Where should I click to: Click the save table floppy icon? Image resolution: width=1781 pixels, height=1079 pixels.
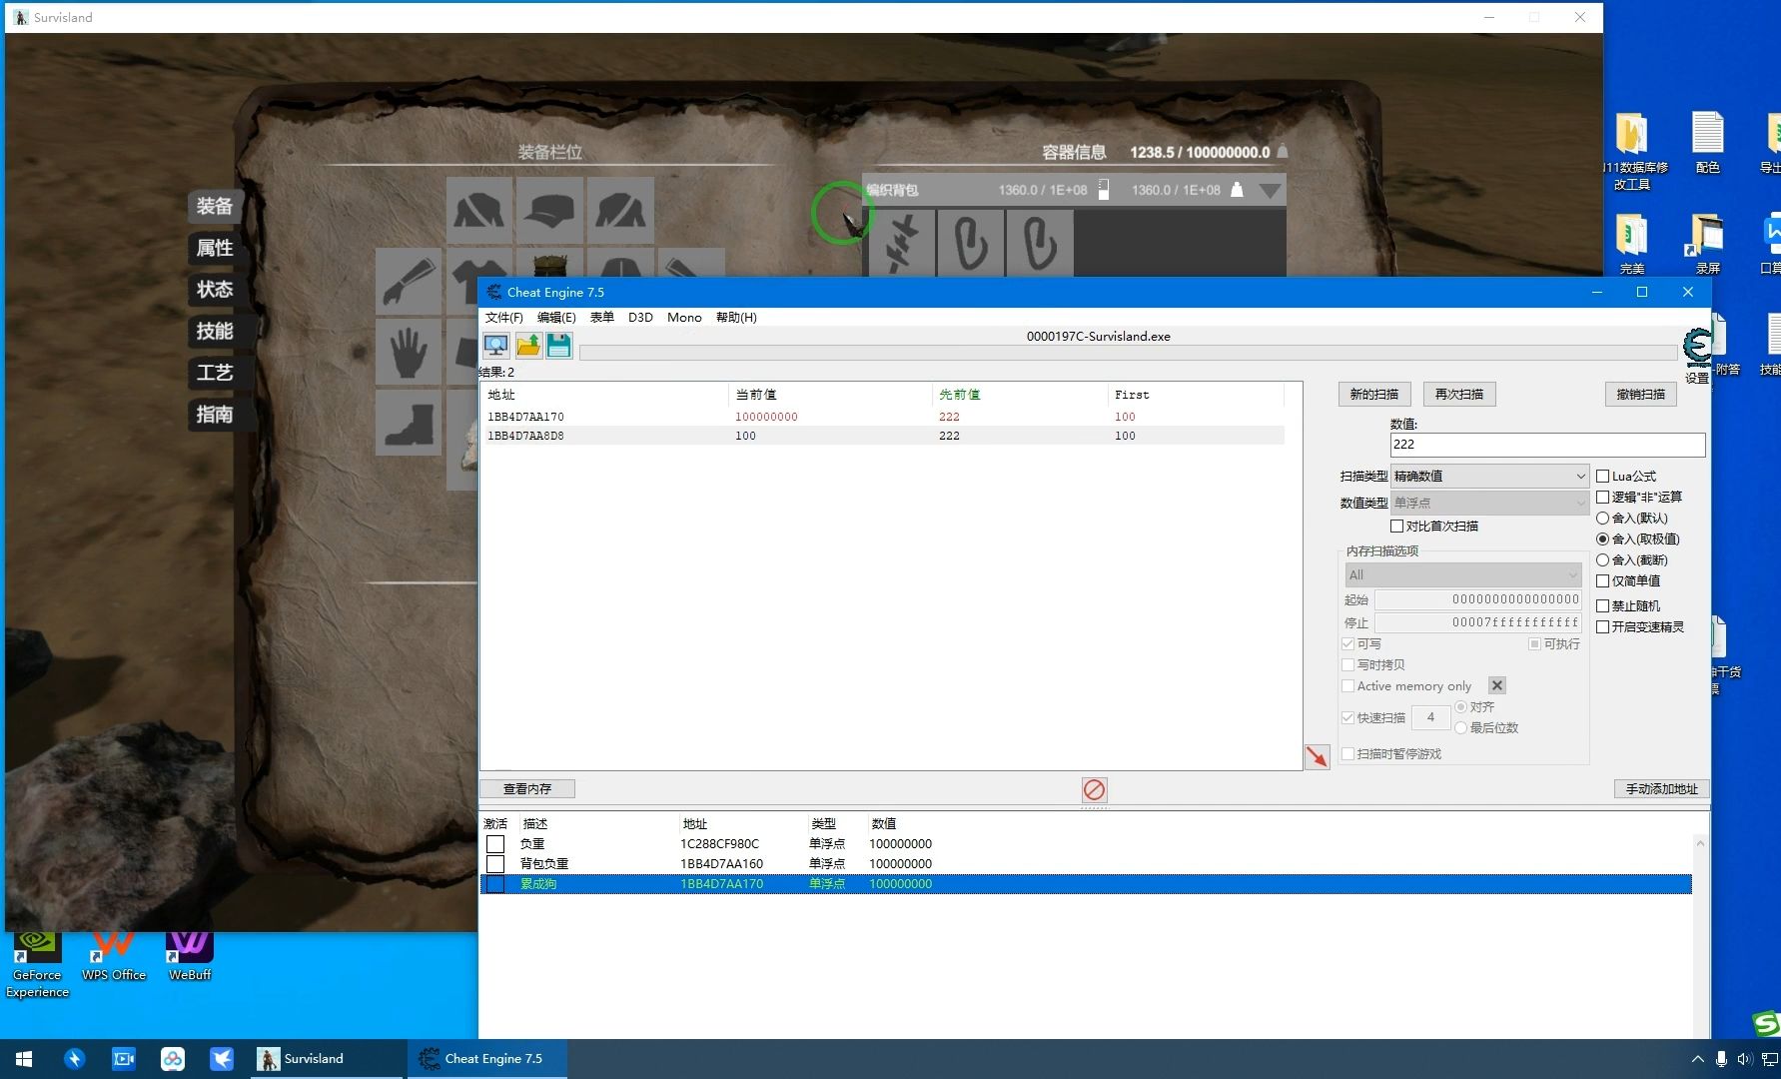pos(559,346)
